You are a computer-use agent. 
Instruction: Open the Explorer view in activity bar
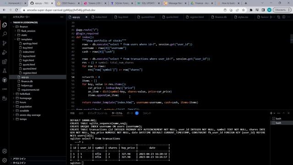[5, 25]
